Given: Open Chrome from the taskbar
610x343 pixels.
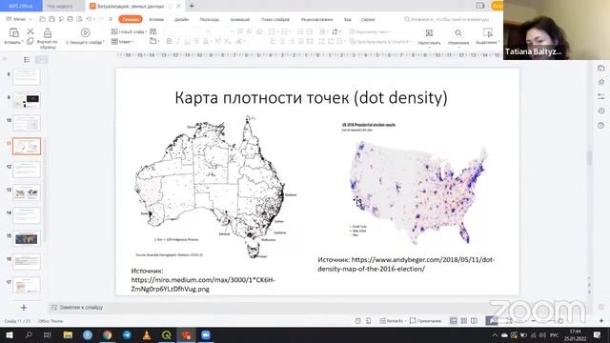Looking at the screenshot, I should (x=107, y=334).
